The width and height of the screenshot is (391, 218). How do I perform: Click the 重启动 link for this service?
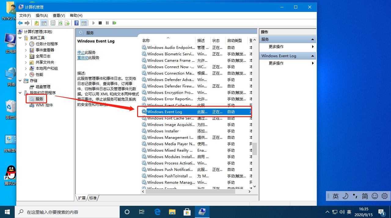[x=83, y=57]
